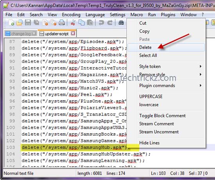
Task: Click 'length : 6081' in status bar
Action: [90, 173]
